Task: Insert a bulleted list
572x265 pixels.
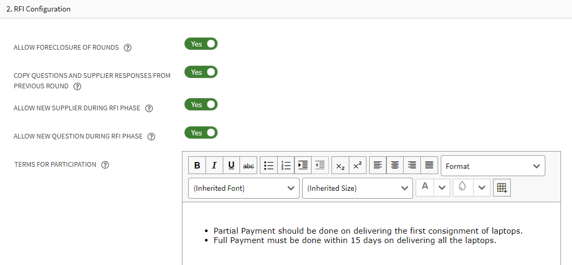Action: click(269, 166)
